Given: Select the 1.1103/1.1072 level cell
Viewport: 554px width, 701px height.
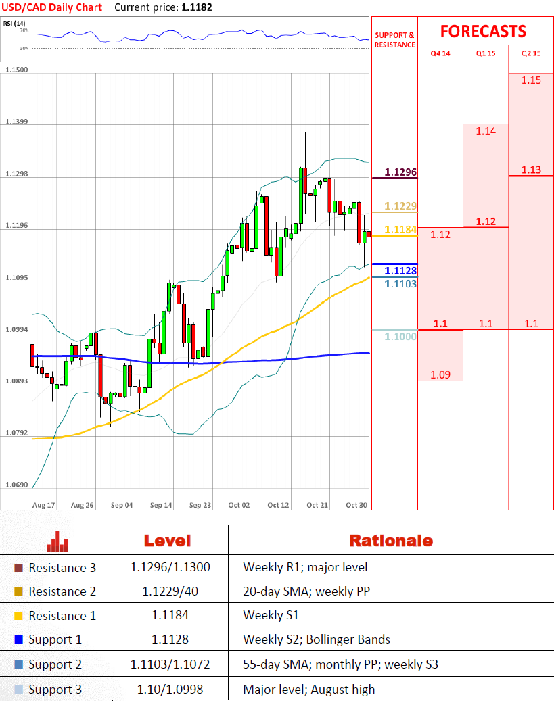Looking at the screenshot, I should pos(170,664).
